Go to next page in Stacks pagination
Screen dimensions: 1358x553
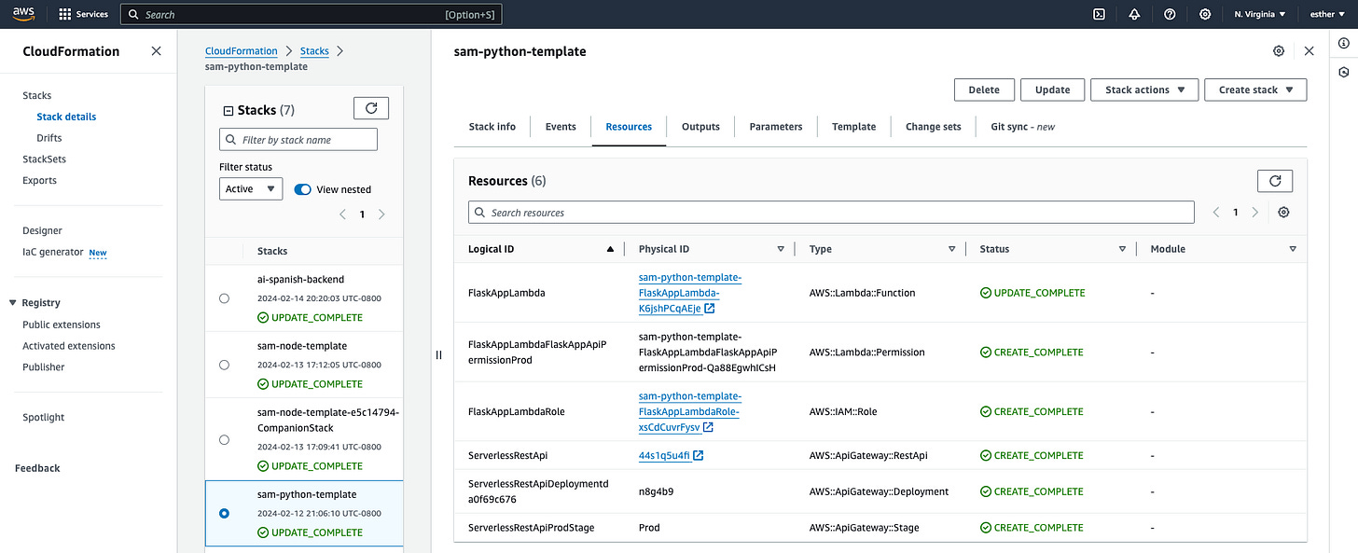coord(381,214)
